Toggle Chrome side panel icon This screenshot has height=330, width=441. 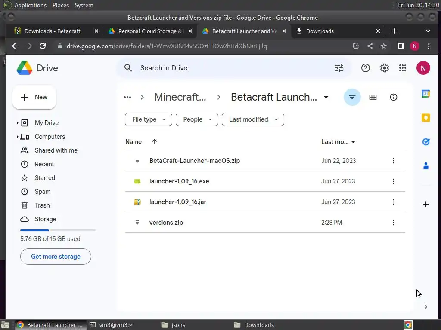(x=401, y=46)
